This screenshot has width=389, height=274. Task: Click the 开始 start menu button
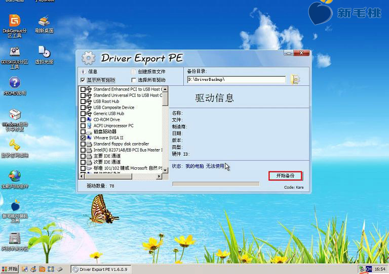[x=10, y=269]
